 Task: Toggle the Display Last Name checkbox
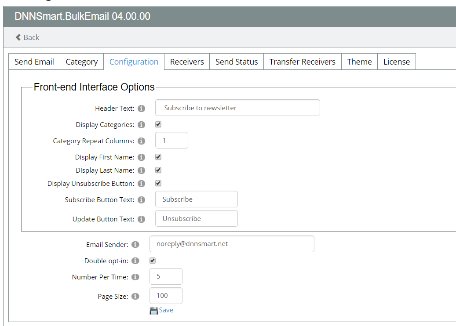click(158, 170)
